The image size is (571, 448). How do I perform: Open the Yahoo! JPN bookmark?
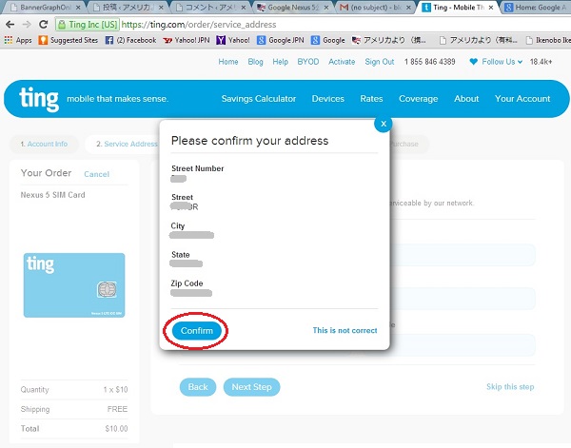coord(187,40)
